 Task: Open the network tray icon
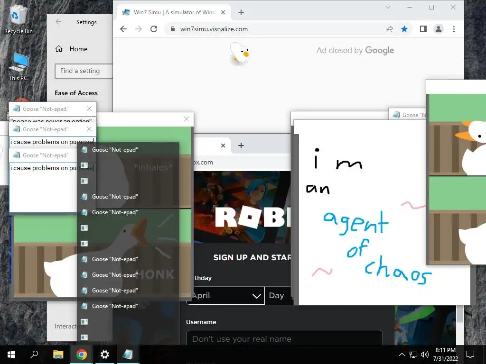413,355
